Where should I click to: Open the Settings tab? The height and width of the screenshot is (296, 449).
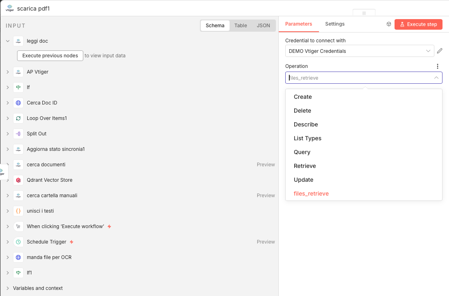coord(335,24)
